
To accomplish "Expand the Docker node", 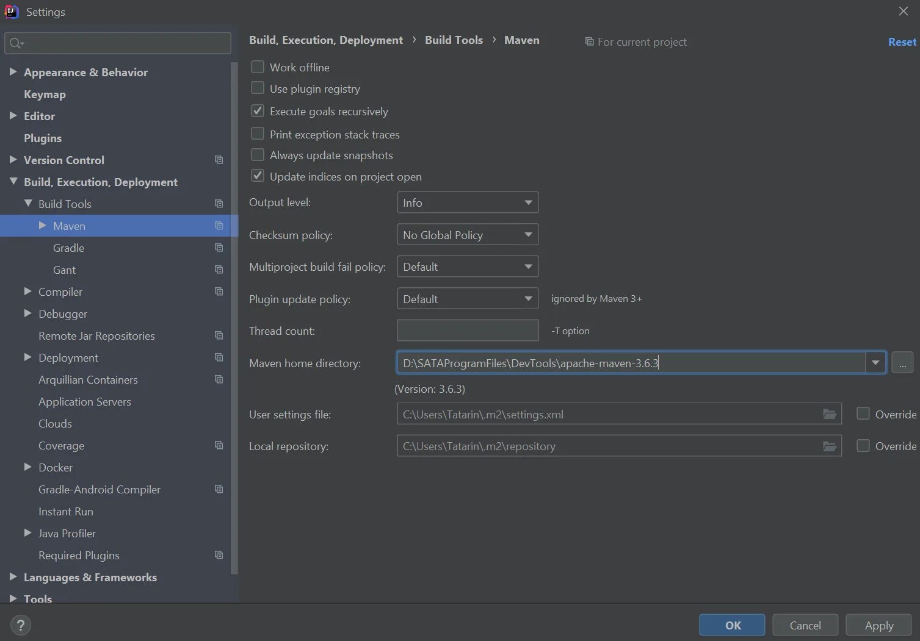I will 27,467.
